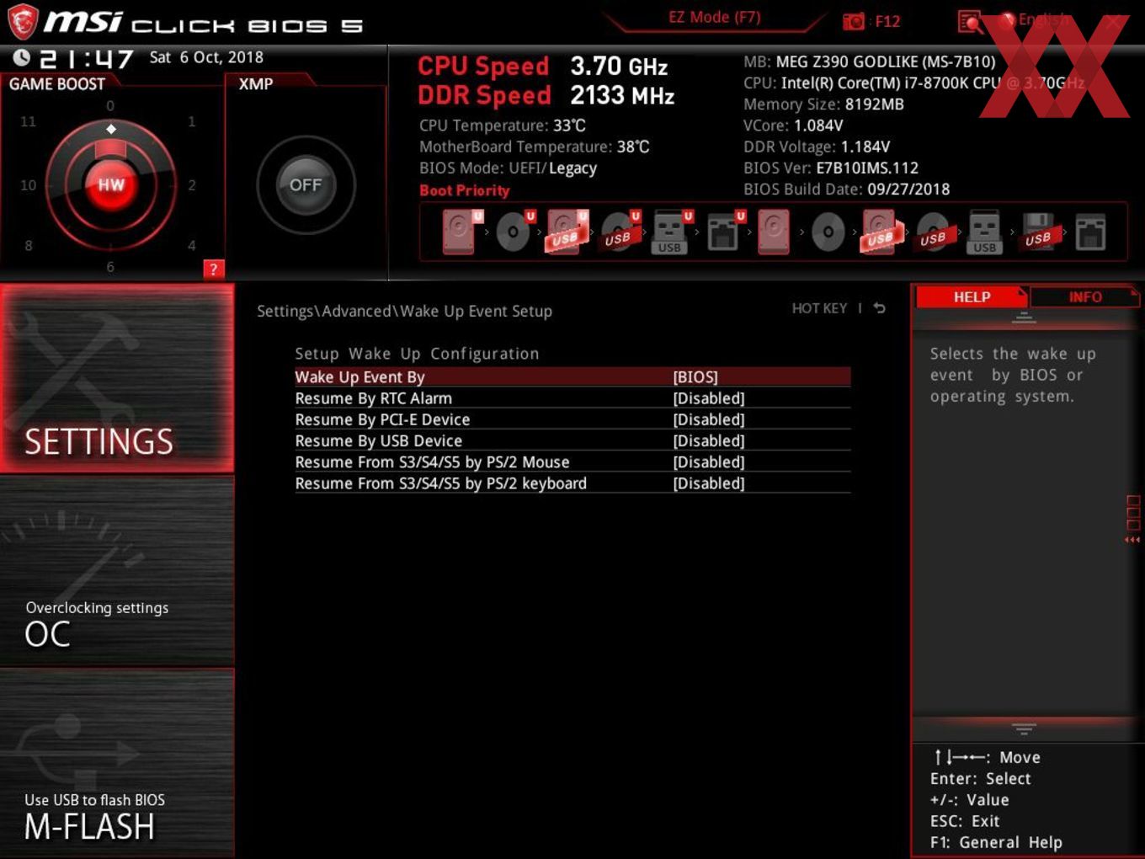Click legacy hard disk icon without U badge
This screenshot has width=1145, height=859.
click(x=774, y=232)
